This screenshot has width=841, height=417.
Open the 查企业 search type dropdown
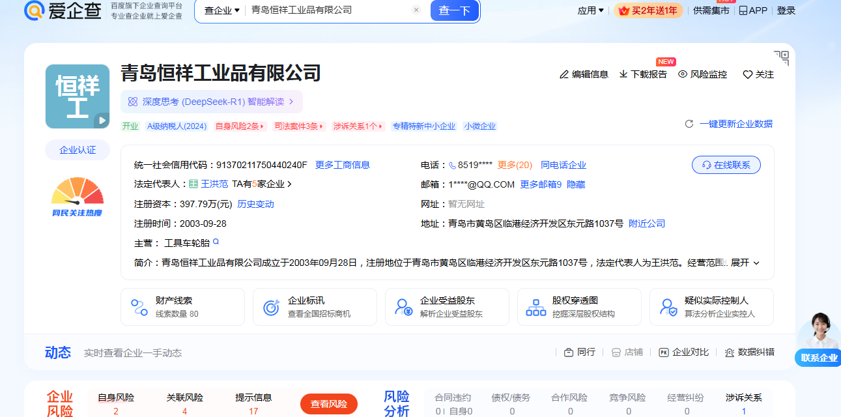(x=222, y=10)
